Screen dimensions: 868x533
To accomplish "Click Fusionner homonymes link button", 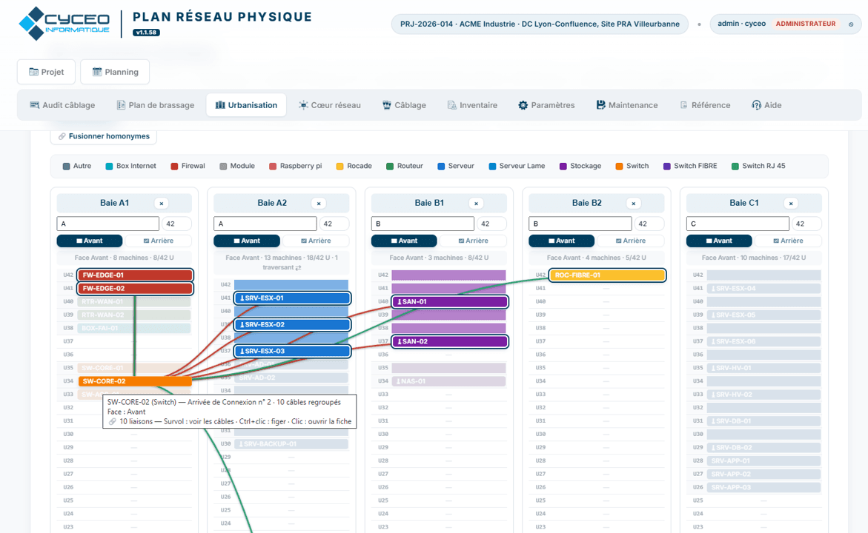I will pos(104,136).
